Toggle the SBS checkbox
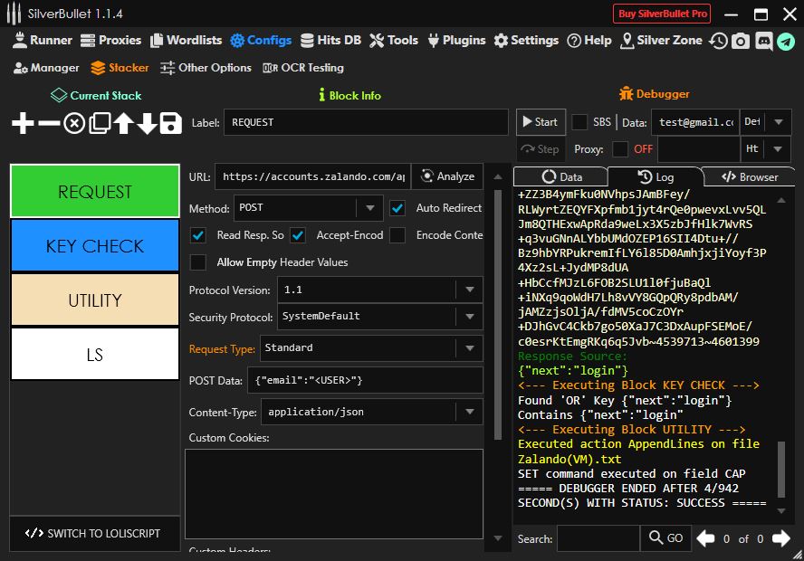The height and width of the screenshot is (561, 804). 579,122
